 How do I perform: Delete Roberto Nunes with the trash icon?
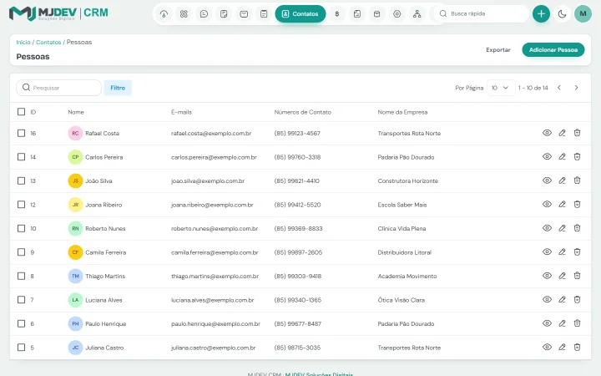(x=577, y=228)
